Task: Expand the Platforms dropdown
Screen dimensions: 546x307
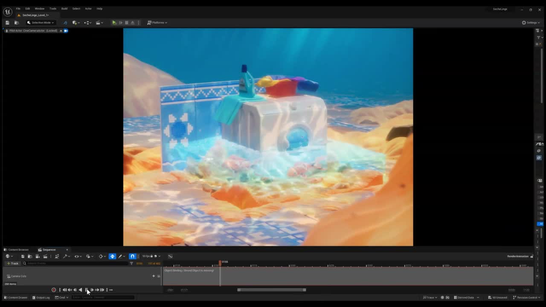Action: coord(157,23)
